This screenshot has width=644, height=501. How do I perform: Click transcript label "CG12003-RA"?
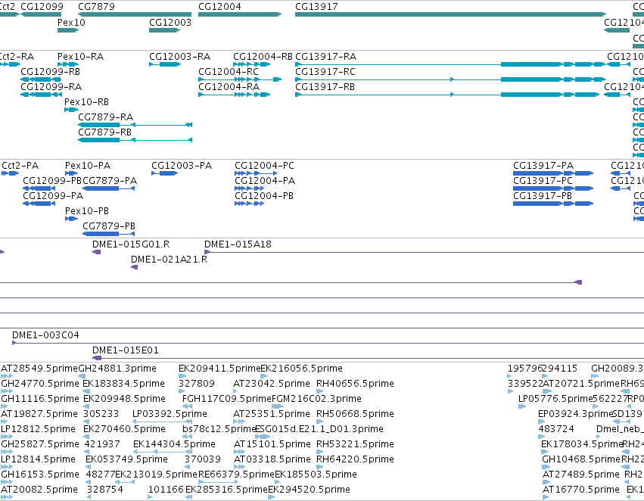coord(180,56)
